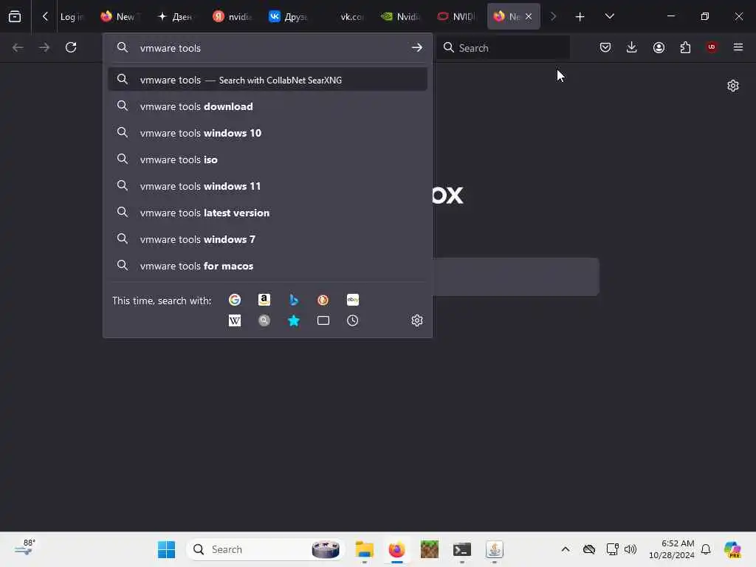The height and width of the screenshot is (567, 756).
Task: Open the Downloads panel
Action: tap(632, 47)
